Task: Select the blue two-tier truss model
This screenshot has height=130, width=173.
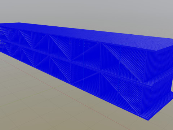Action: [x=86, y=71]
